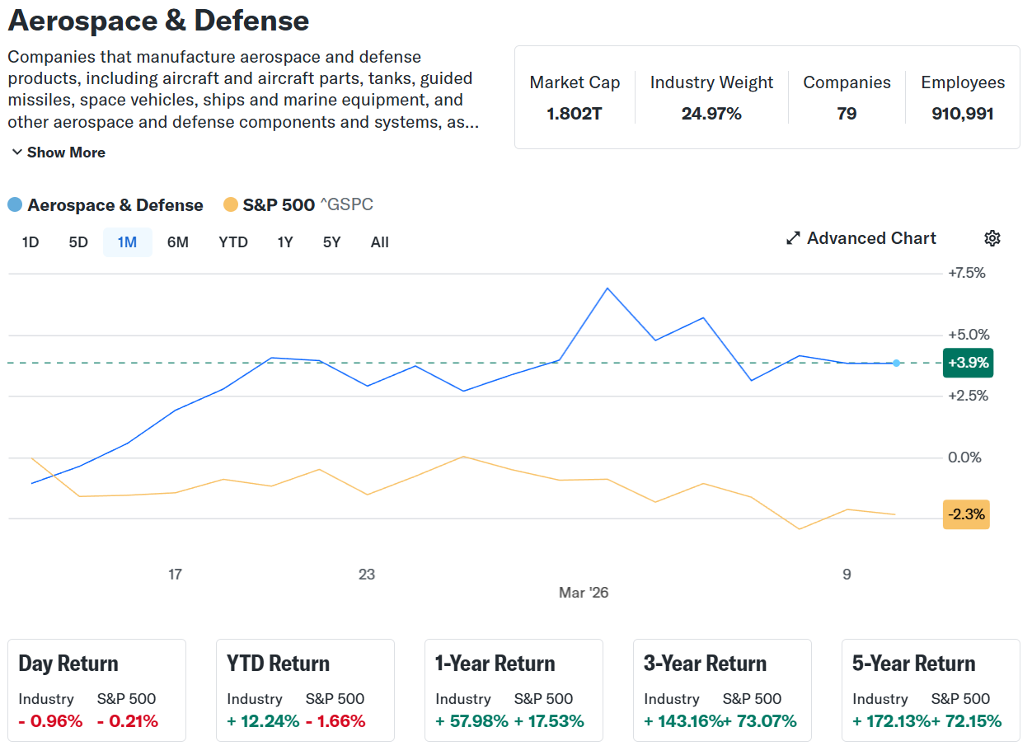Select the 1D time range

(30, 242)
